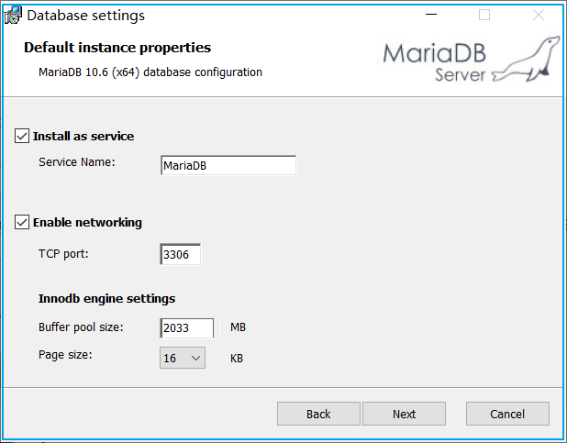567x443 pixels.
Task: Go to the next installer step
Action: (404, 414)
